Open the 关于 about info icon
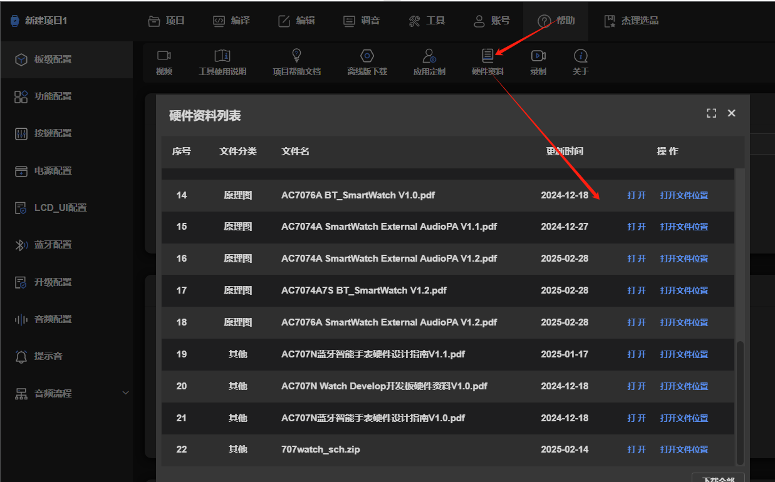 [581, 56]
